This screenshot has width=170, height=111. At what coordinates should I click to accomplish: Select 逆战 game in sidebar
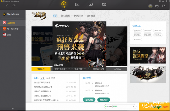[13, 35]
